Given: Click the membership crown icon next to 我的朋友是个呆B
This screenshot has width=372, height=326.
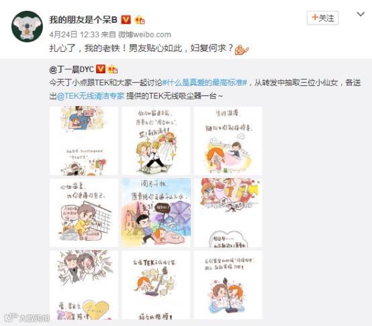Looking at the screenshot, I should [x=140, y=19].
